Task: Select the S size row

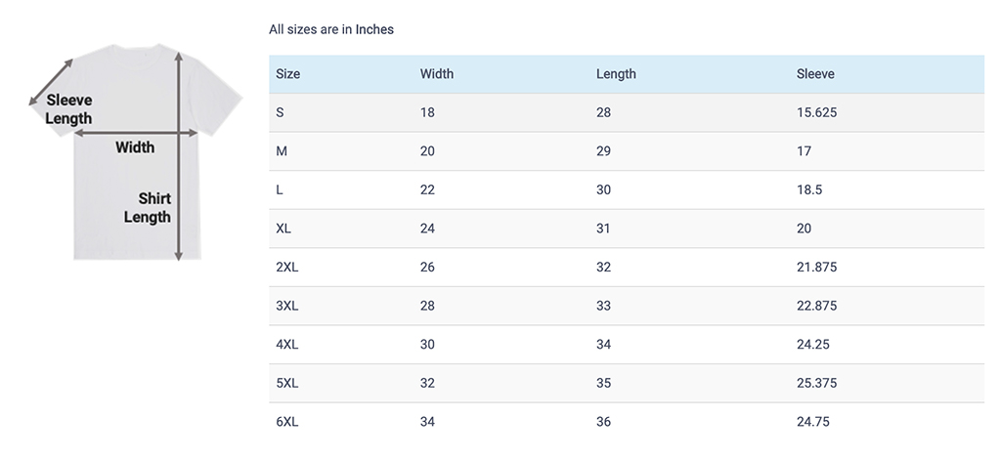Action: click(x=281, y=112)
